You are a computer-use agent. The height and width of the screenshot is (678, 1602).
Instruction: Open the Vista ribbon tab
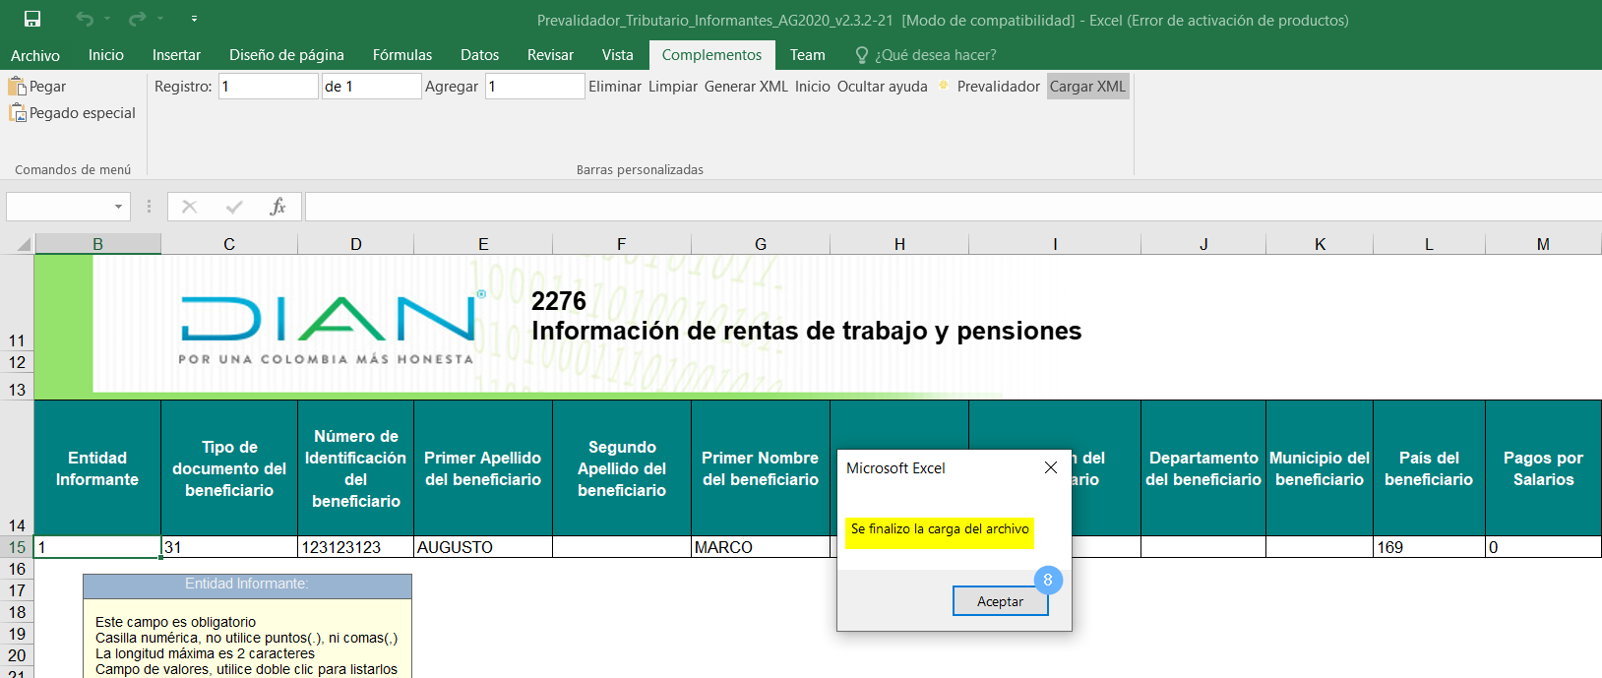tap(618, 55)
